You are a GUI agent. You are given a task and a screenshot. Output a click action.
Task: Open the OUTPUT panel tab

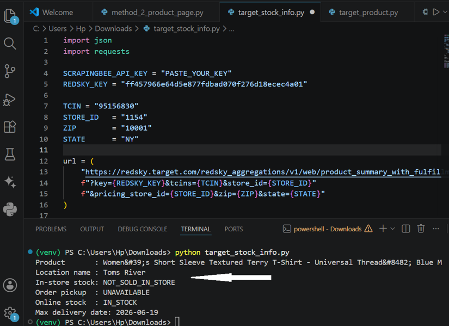[x=92, y=229]
